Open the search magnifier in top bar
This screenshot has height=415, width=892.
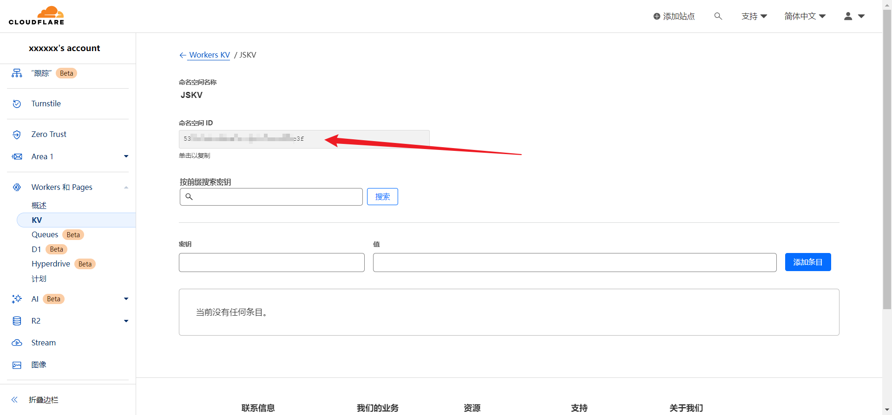tap(718, 16)
